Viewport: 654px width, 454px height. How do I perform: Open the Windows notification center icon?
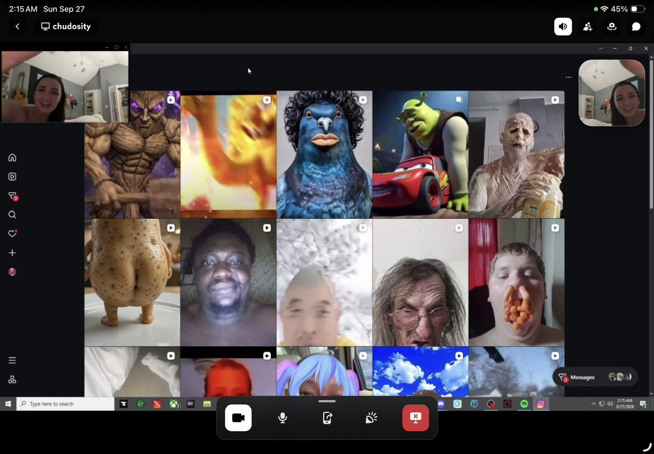pos(644,404)
